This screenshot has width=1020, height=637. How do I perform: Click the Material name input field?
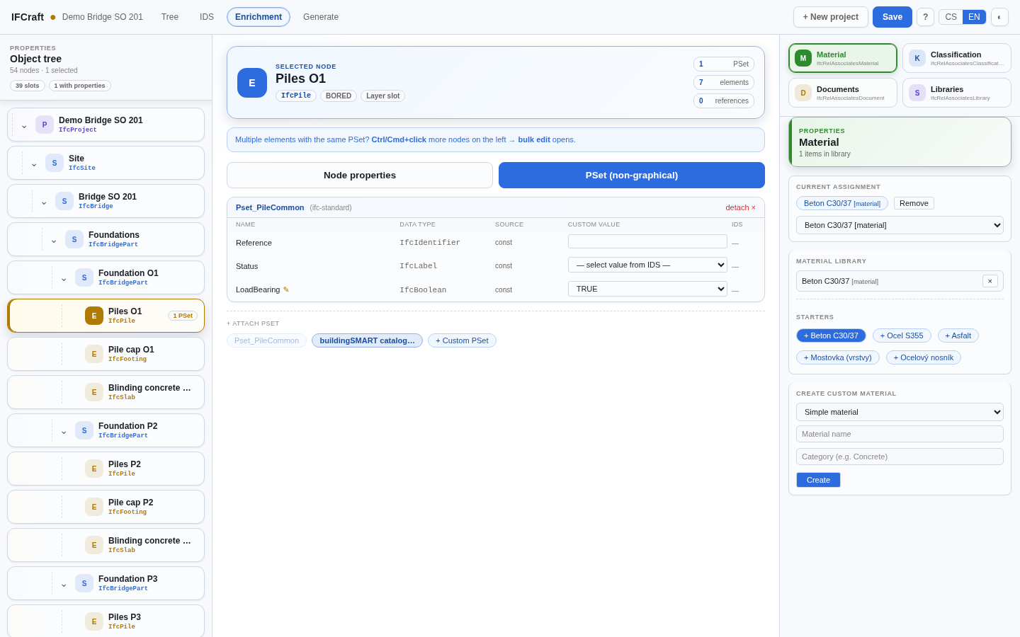pyautogui.click(x=900, y=434)
